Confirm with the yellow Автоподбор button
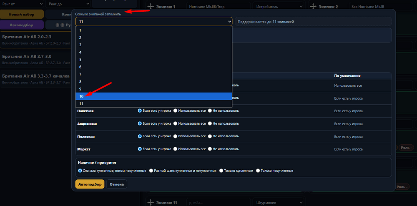Viewport: 417px width, 206px height. pos(90,184)
